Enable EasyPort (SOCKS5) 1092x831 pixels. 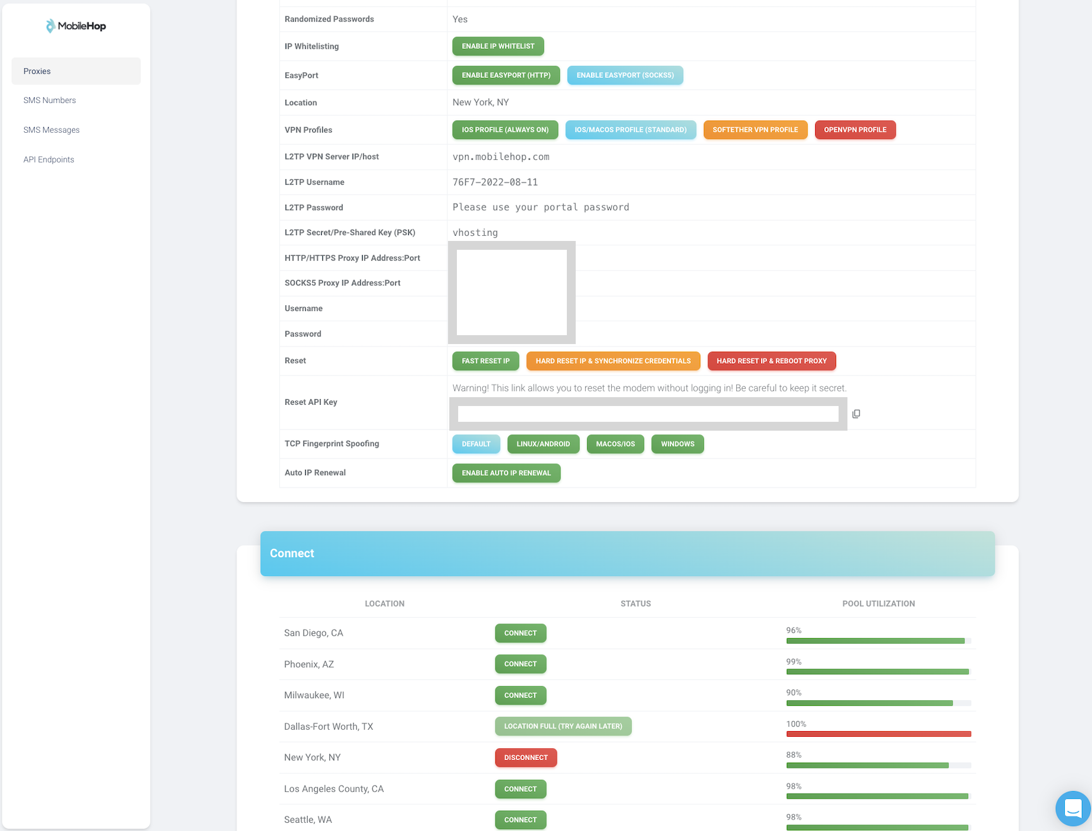[625, 75]
